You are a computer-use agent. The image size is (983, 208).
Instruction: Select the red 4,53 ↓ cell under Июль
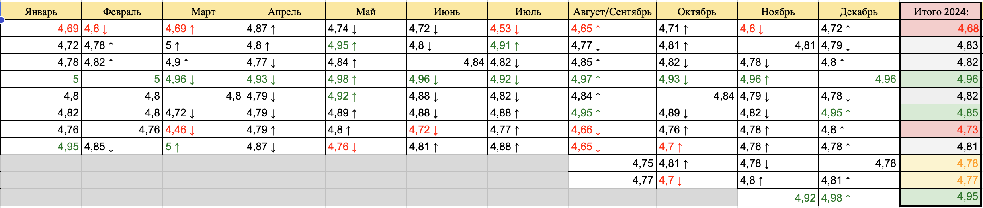pos(528,29)
